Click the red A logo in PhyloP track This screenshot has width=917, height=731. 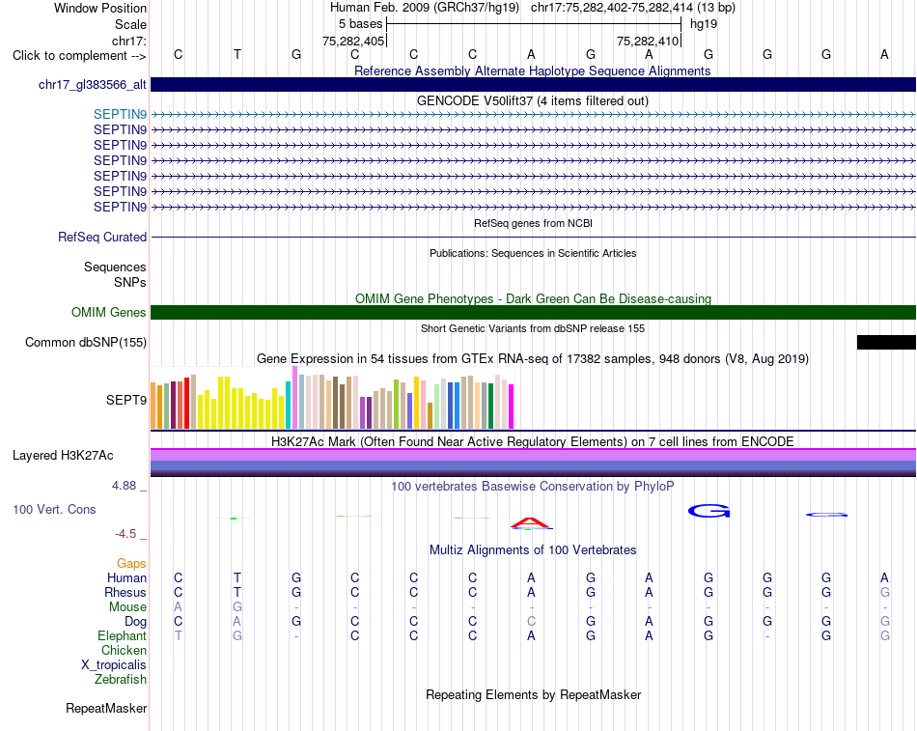pyautogui.click(x=530, y=522)
